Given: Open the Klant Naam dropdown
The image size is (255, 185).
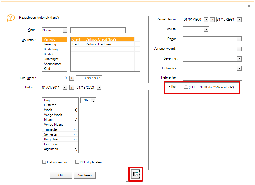Looking at the screenshot, I should 65,30.
